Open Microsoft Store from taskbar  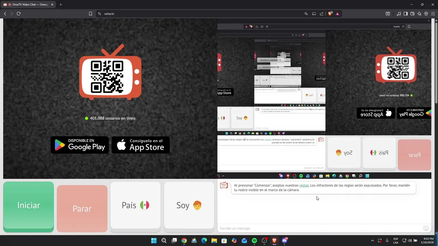tap(224, 241)
